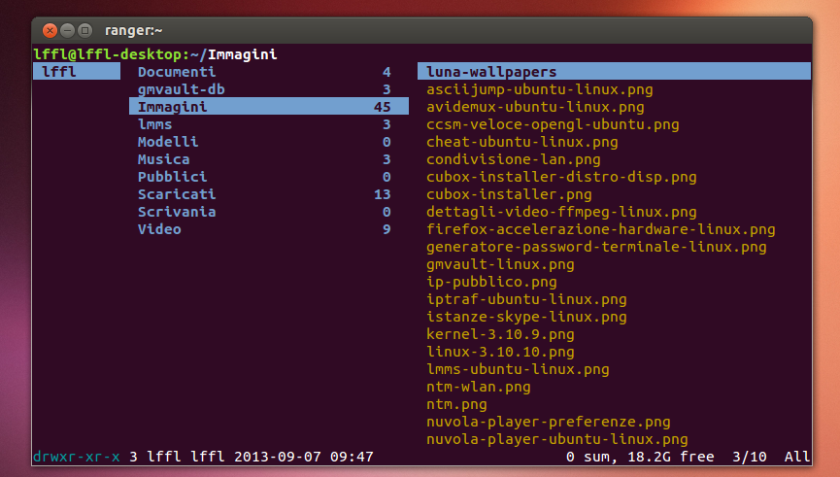Image resolution: width=840 pixels, height=477 pixels.
Task: Select the luna-wallpapers preview folder
Action: point(614,71)
